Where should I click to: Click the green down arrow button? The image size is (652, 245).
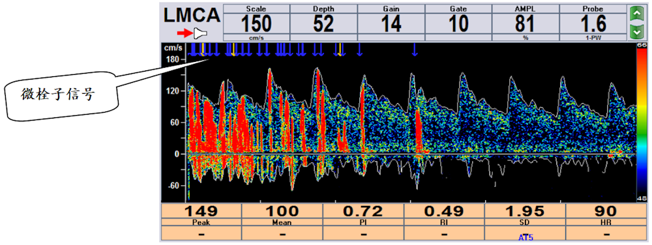point(635,31)
